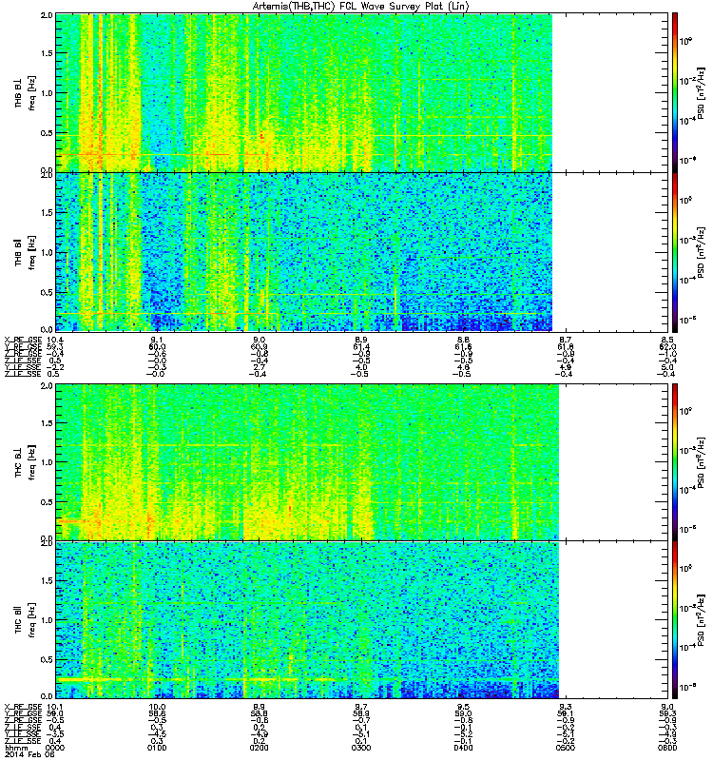Click the color bar beside the THC B-parallel panel
The image size is (713, 761).
[x=675, y=620]
